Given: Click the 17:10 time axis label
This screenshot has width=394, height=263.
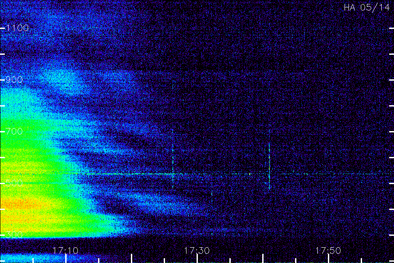Looking at the screenshot, I should point(66,251).
